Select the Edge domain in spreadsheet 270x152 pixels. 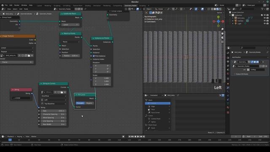click(158, 106)
